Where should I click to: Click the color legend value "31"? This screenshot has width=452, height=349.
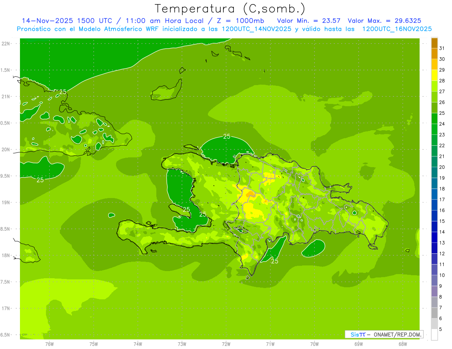[x=442, y=48]
